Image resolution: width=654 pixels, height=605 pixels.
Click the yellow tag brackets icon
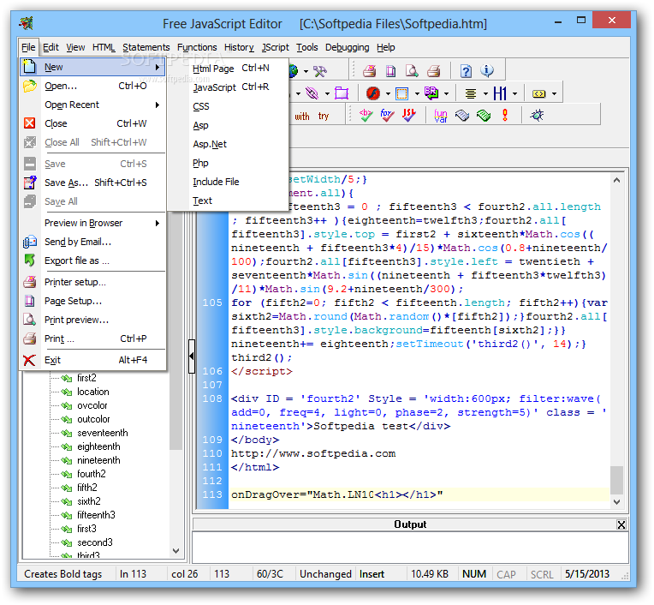pos(539,94)
